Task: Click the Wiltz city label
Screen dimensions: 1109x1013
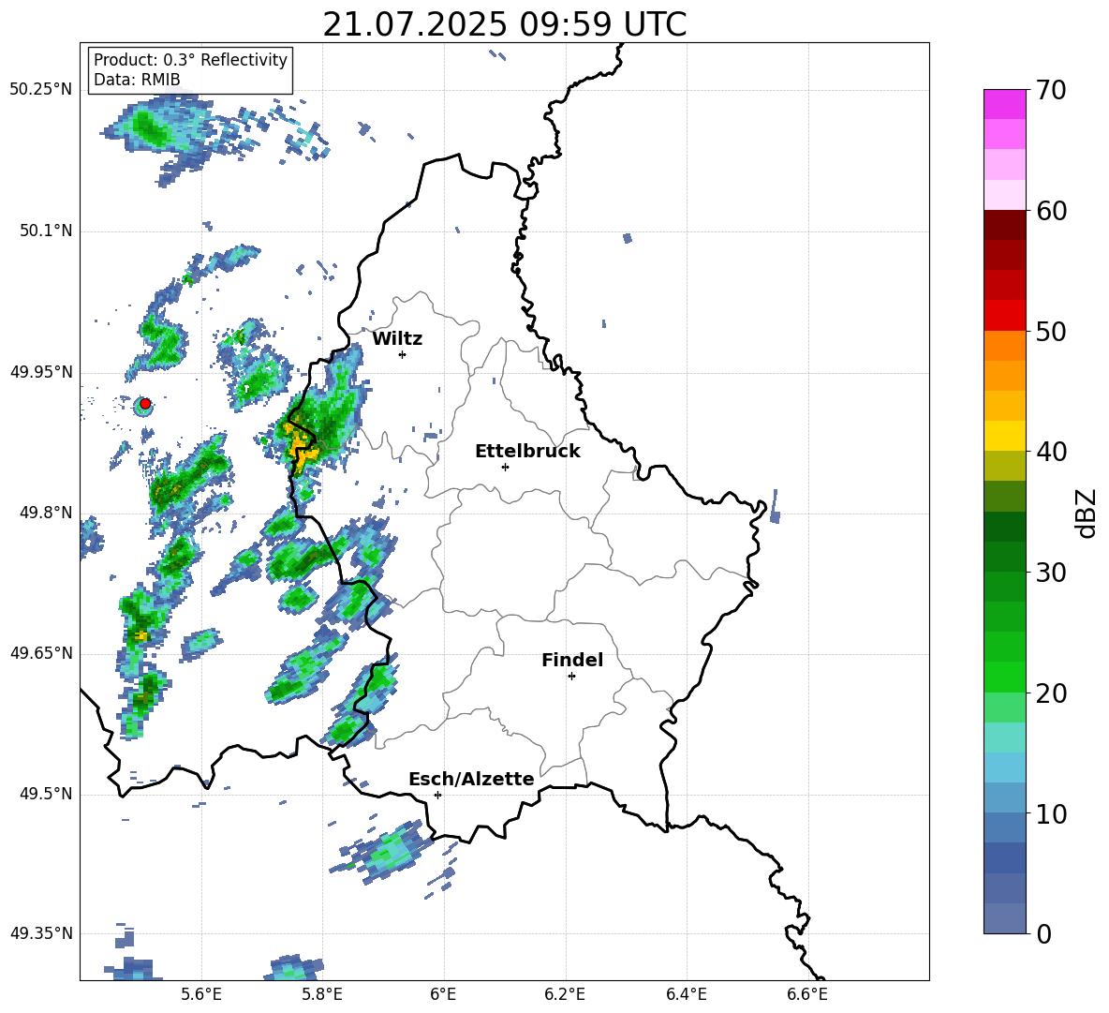Action: pos(397,339)
